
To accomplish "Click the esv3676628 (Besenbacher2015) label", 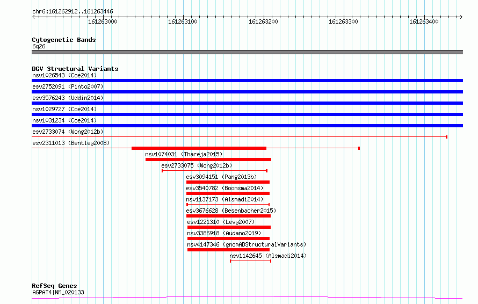I will (231, 211).
